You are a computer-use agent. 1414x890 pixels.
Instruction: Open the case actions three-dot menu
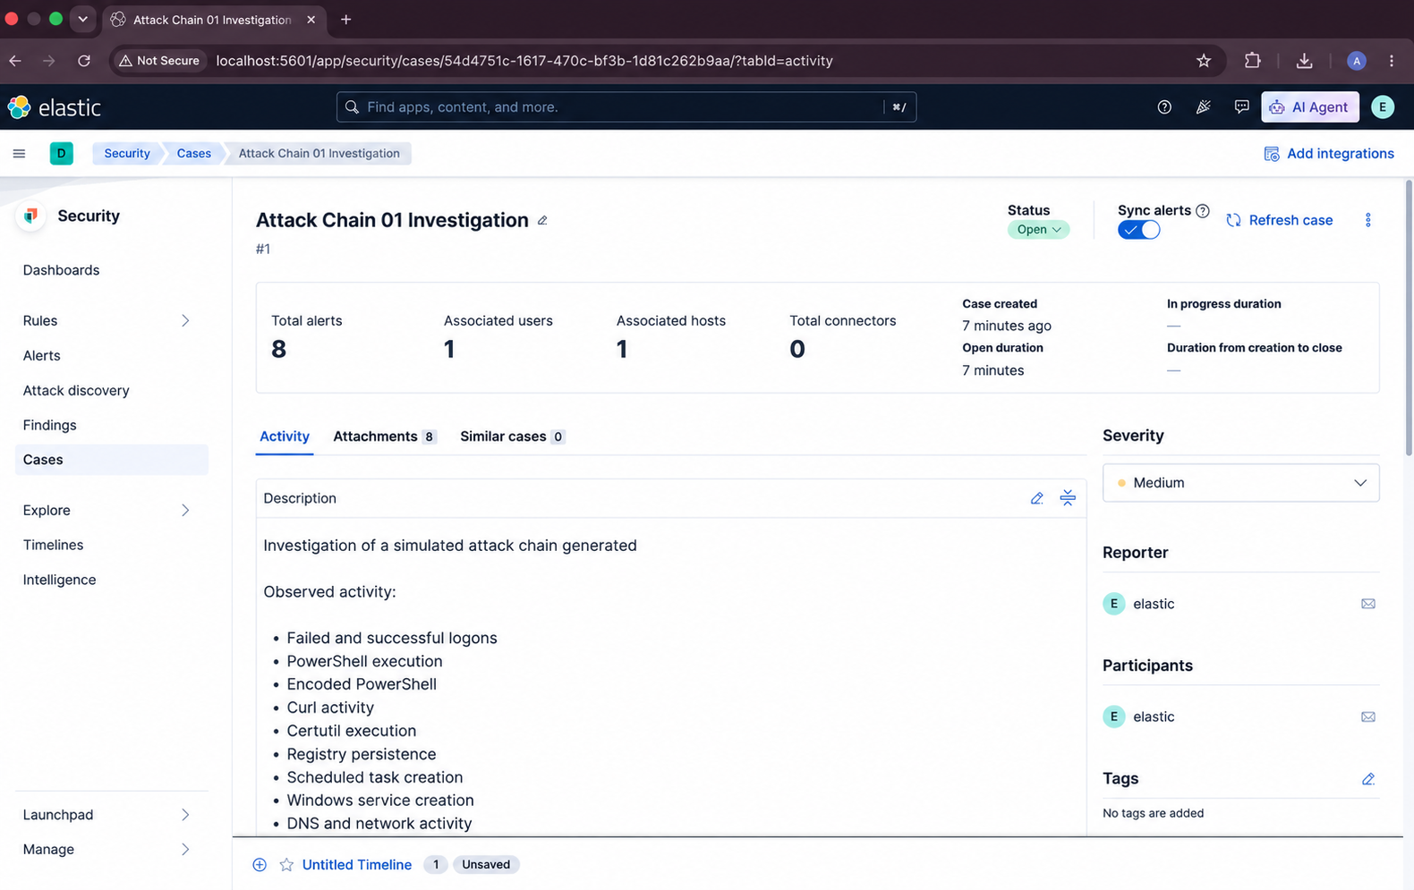pyautogui.click(x=1367, y=220)
